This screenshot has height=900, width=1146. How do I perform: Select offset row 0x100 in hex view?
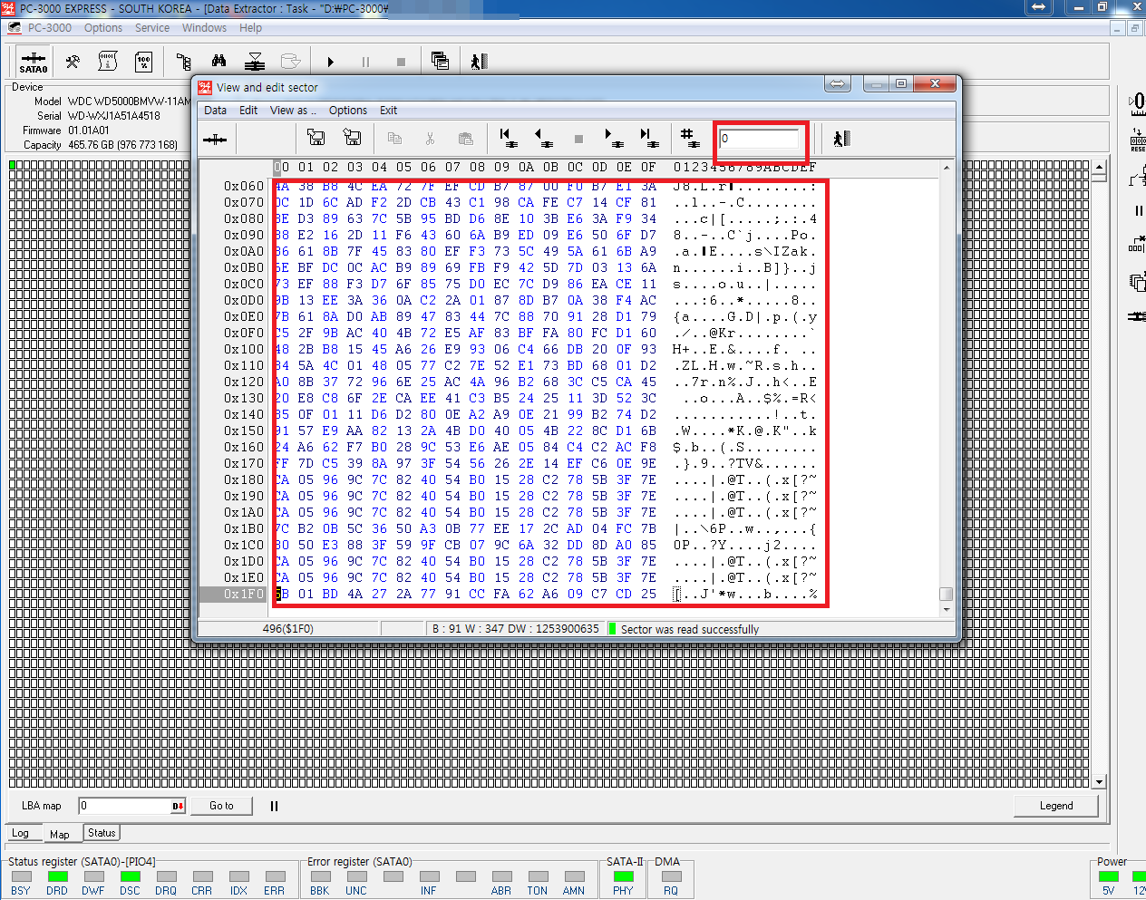click(x=244, y=349)
